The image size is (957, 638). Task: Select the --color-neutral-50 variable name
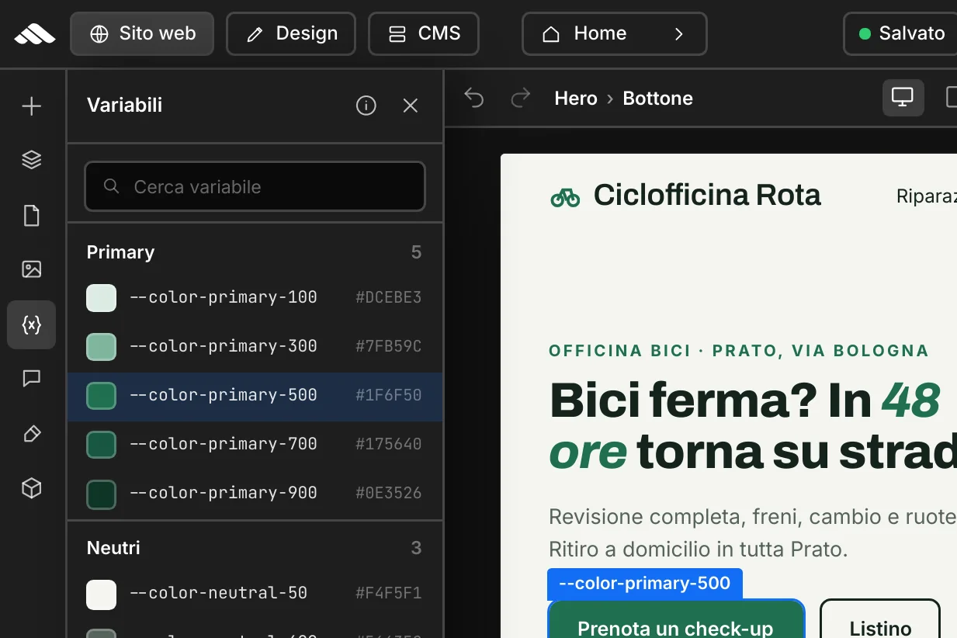coord(218,593)
